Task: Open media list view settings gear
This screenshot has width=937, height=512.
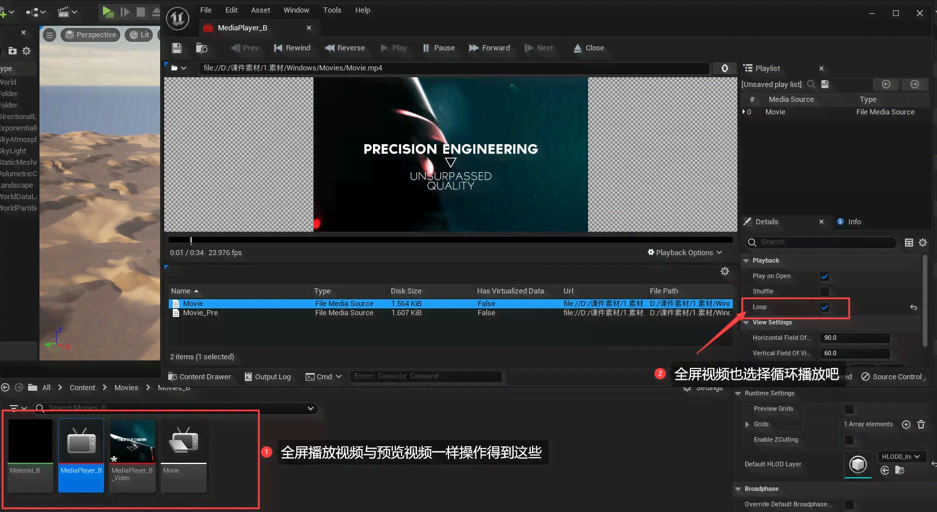Action: tap(725, 271)
